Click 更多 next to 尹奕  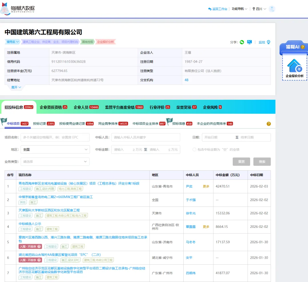[x=206, y=186]
